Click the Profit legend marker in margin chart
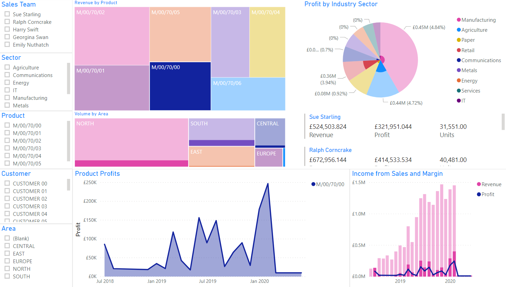Viewport: 506px width, 287px height. coord(479,194)
